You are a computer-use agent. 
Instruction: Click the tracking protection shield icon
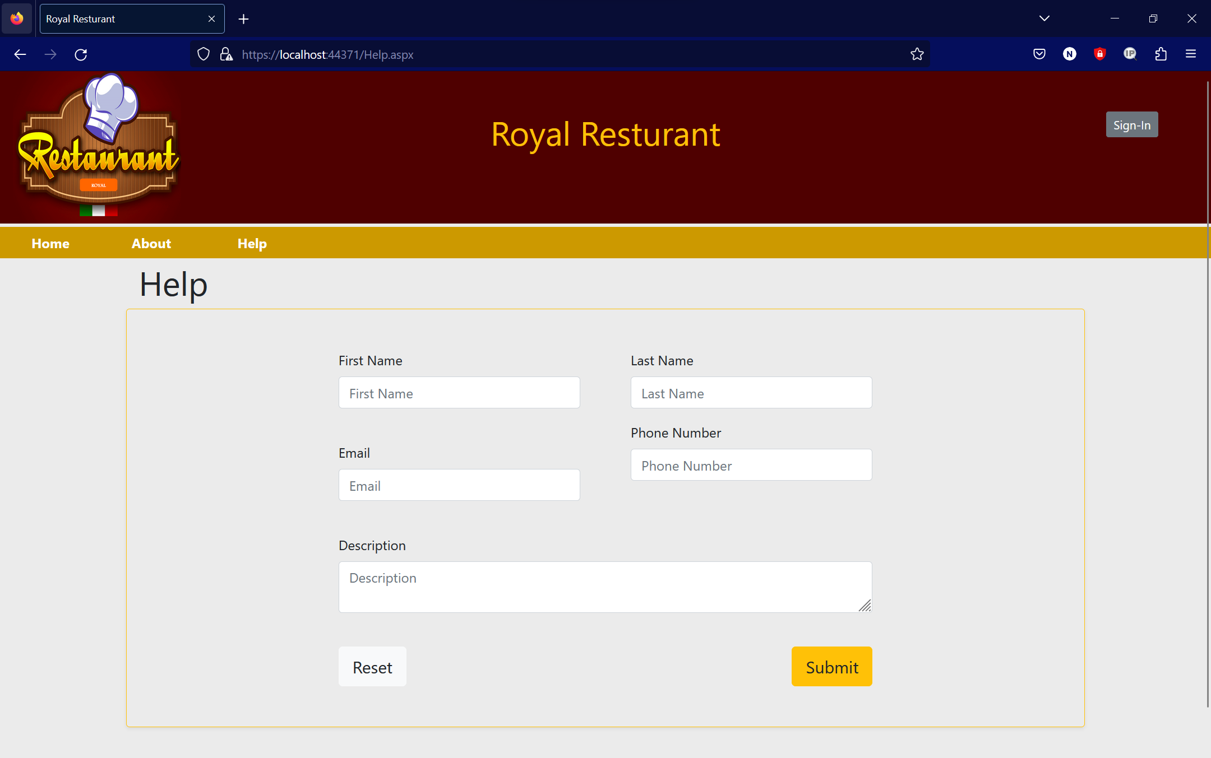coord(204,54)
